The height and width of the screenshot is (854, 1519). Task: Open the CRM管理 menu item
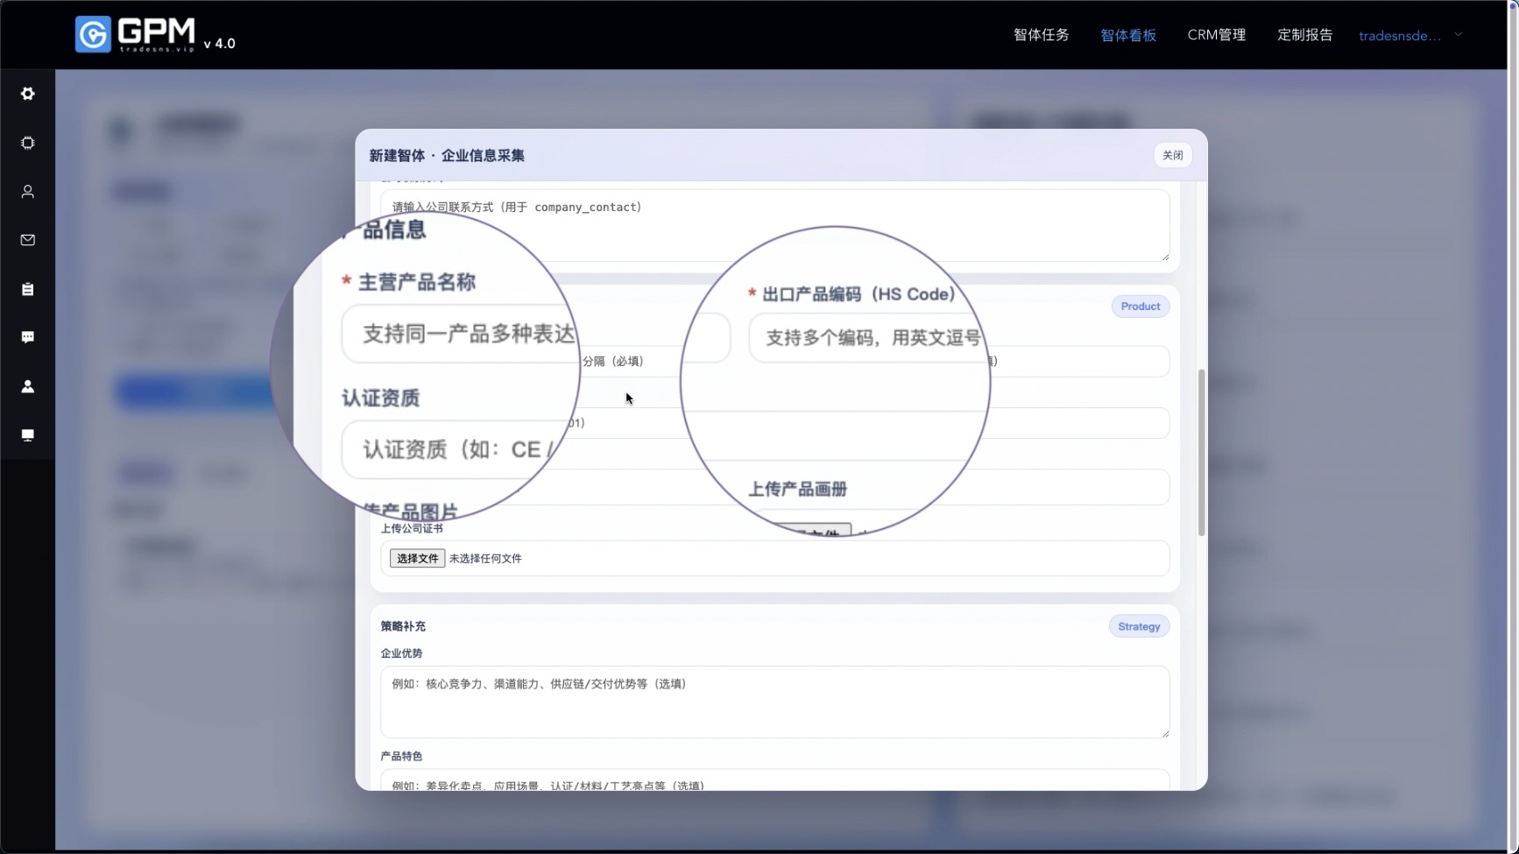point(1216,35)
